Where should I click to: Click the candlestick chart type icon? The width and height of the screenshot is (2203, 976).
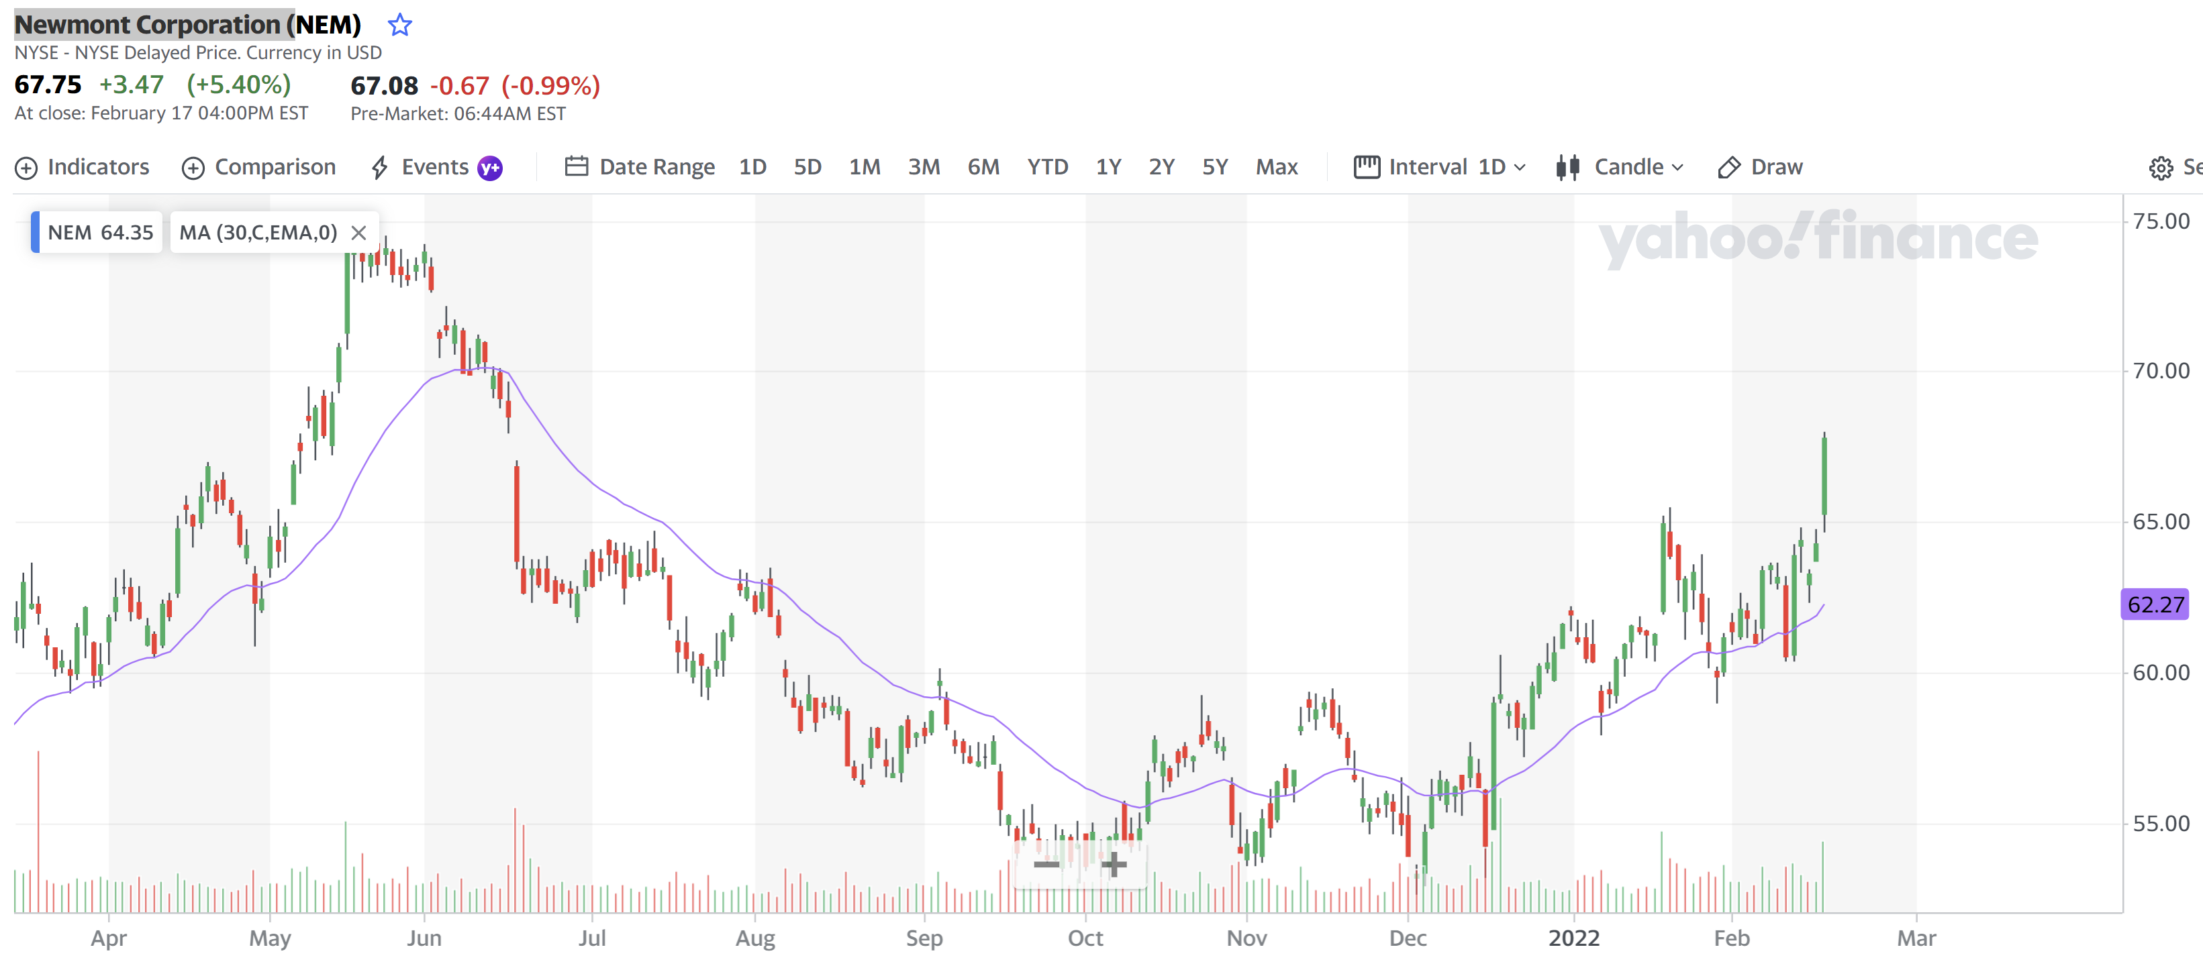(1567, 168)
